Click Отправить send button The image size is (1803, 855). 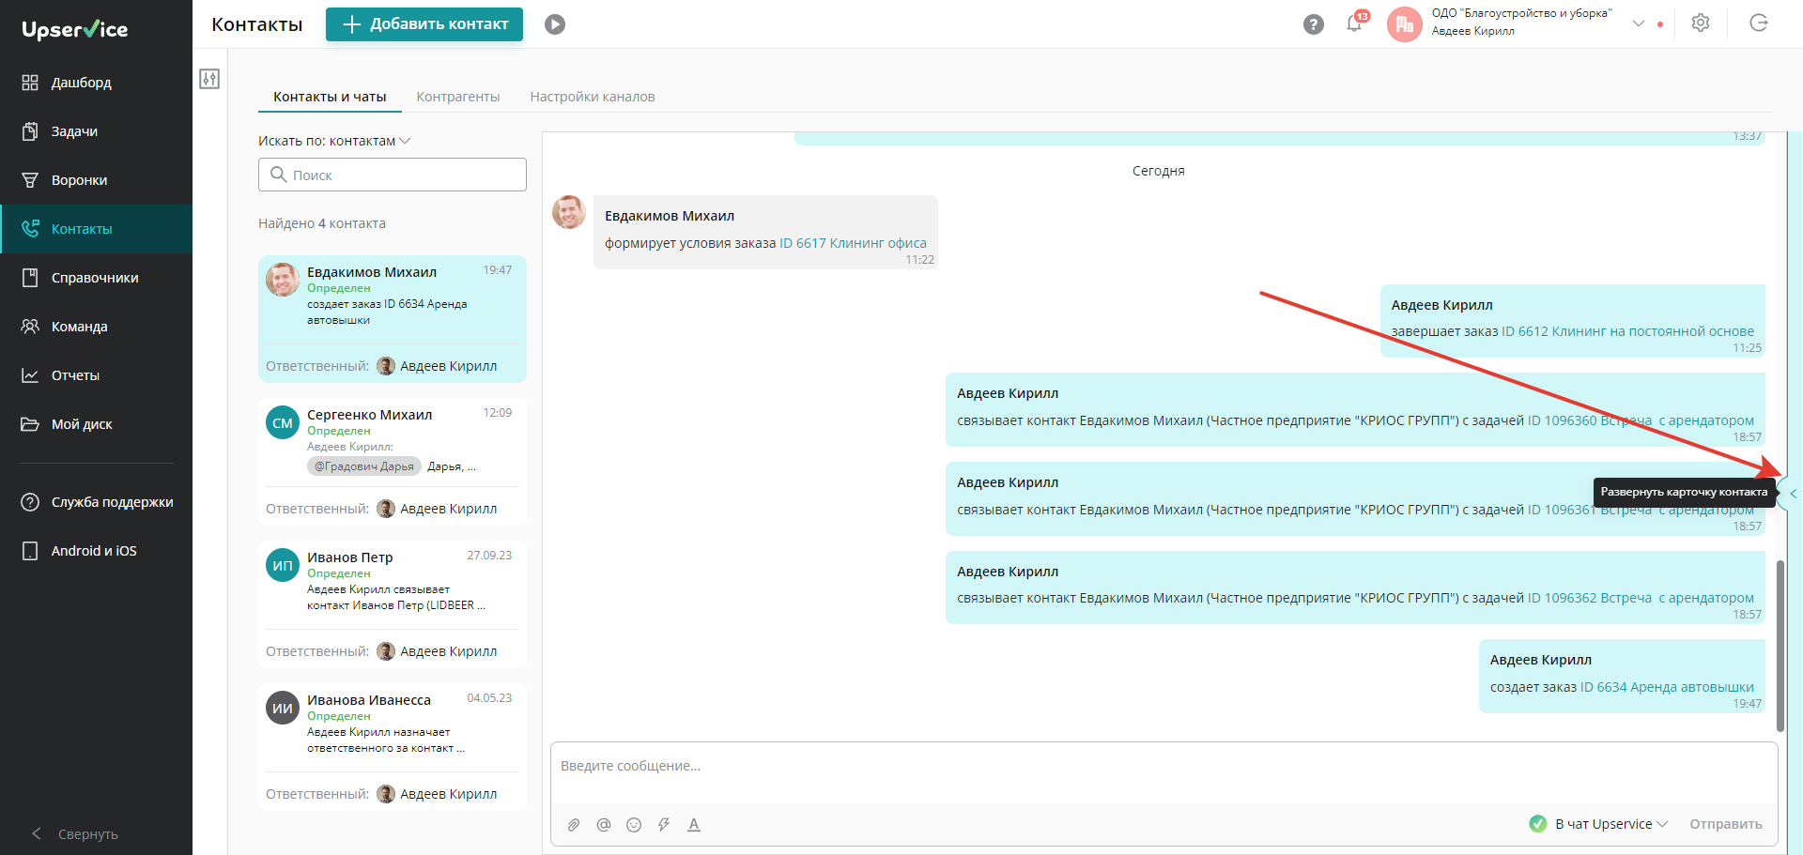point(1726,824)
